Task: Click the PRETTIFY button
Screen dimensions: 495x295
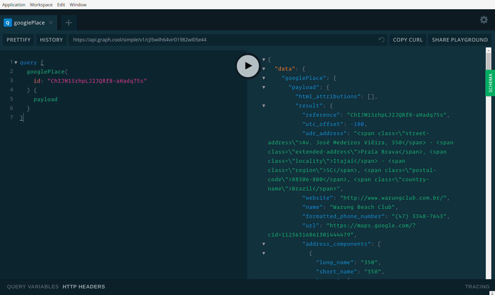Action: [18, 40]
